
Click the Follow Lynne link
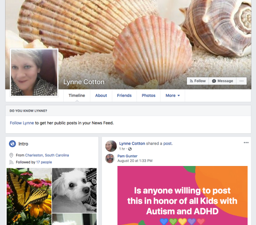pyautogui.click(x=22, y=123)
